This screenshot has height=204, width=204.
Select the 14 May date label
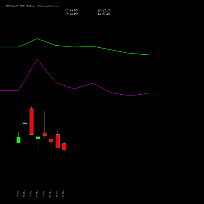pyautogui.click(x=24, y=194)
